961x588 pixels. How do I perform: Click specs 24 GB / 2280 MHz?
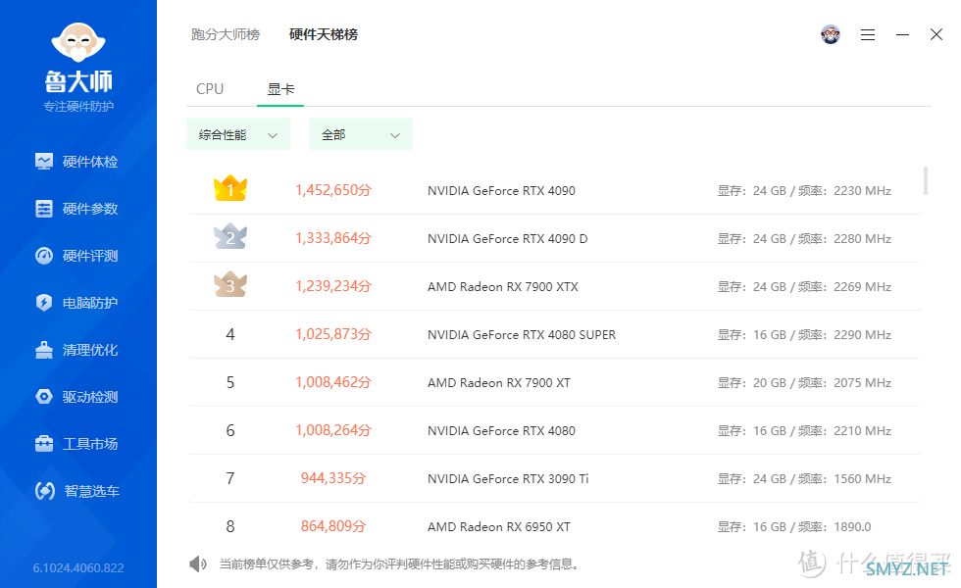[x=804, y=238]
